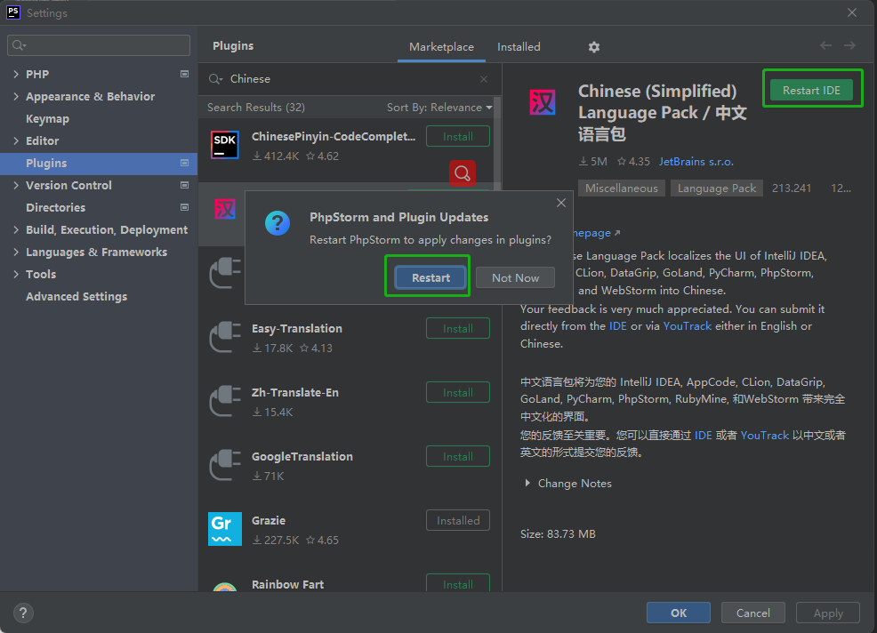Expand the Editor settings node

16,141
